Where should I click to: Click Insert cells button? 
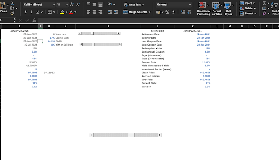[247, 3]
